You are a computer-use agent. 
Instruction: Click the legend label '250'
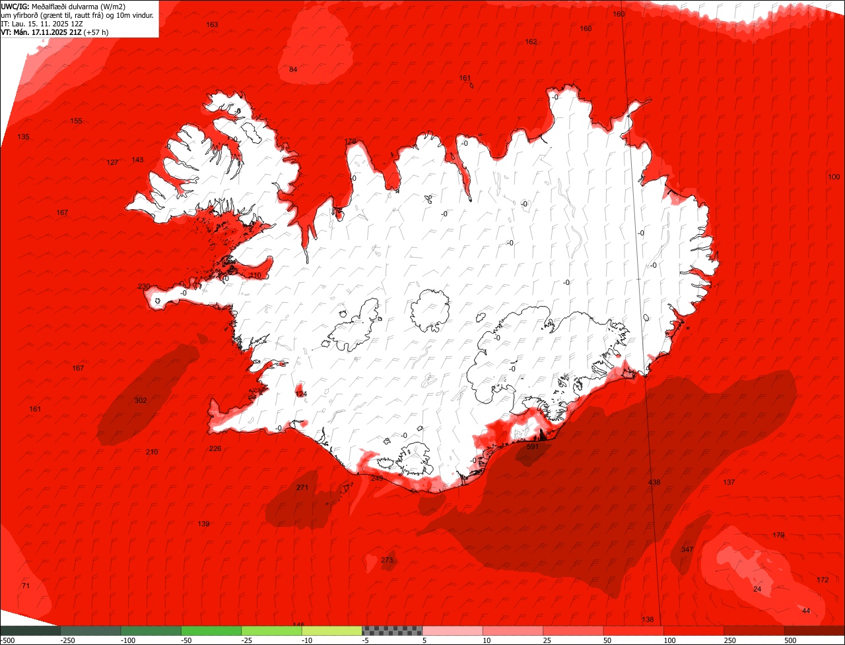pos(730,640)
